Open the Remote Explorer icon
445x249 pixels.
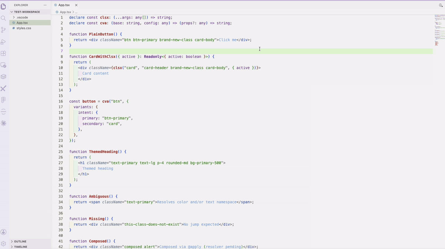point(3,65)
